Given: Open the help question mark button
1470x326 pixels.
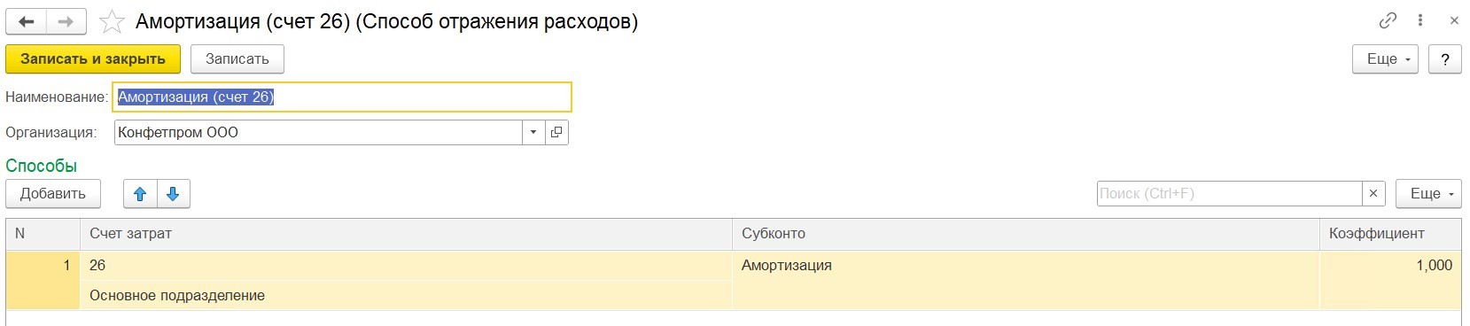Looking at the screenshot, I should pyautogui.click(x=1445, y=59).
